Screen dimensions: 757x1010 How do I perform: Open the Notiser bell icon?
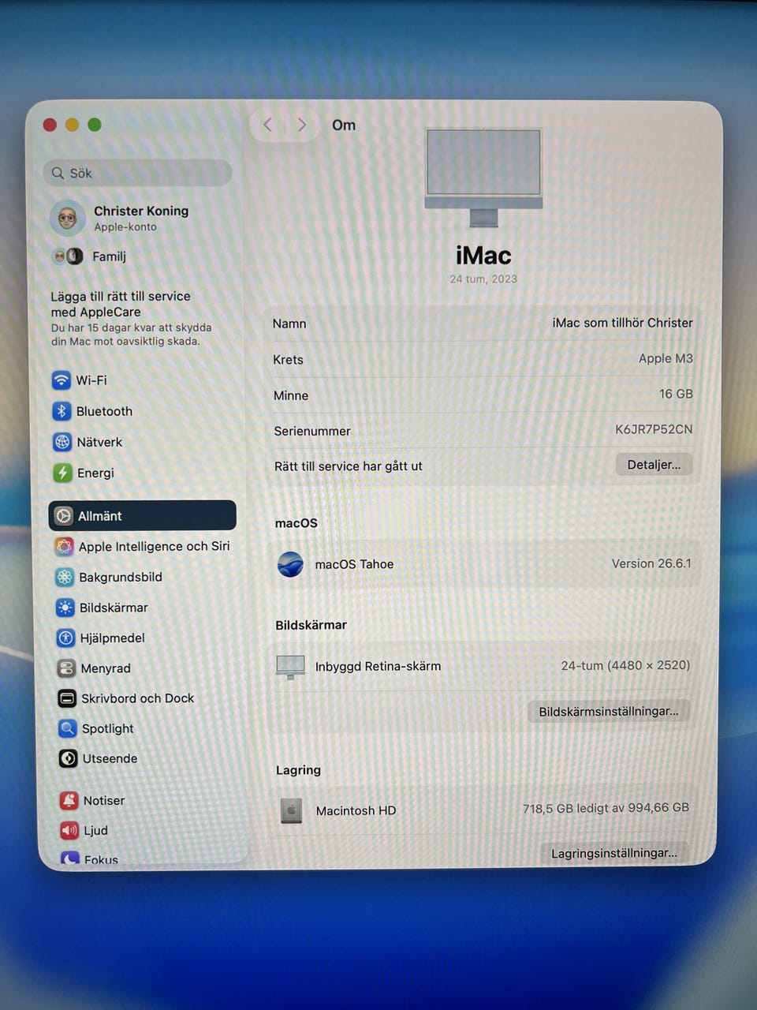tap(69, 800)
